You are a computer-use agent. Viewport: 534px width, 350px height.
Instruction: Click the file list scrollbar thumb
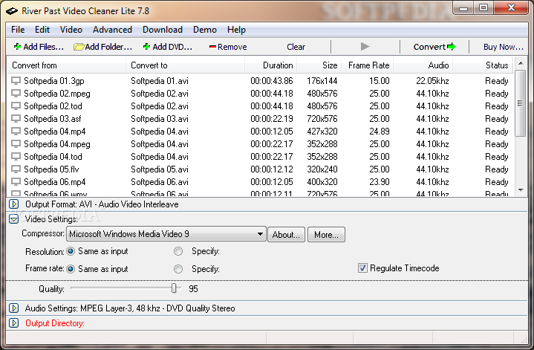pos(521,103)
